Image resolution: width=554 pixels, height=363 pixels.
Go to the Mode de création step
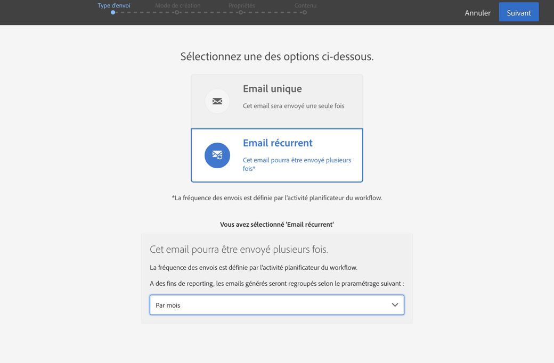click(178, 6)
